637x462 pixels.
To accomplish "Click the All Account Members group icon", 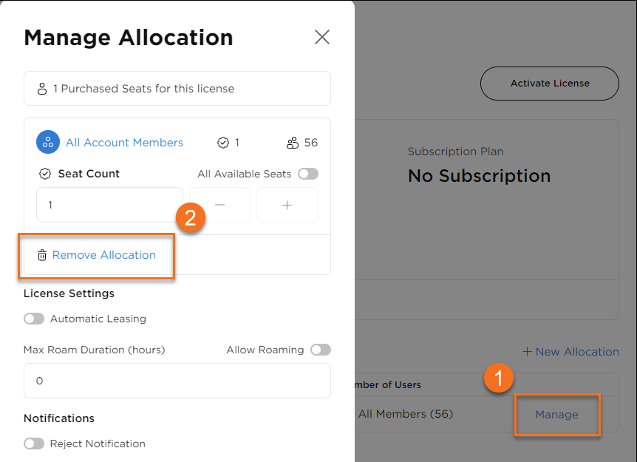I will pos(48,143).
